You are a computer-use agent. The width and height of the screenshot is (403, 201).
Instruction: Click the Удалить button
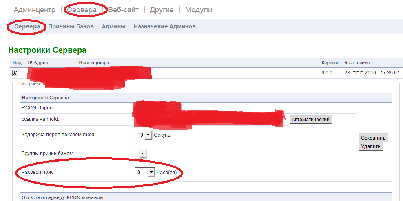click(370, 146)
